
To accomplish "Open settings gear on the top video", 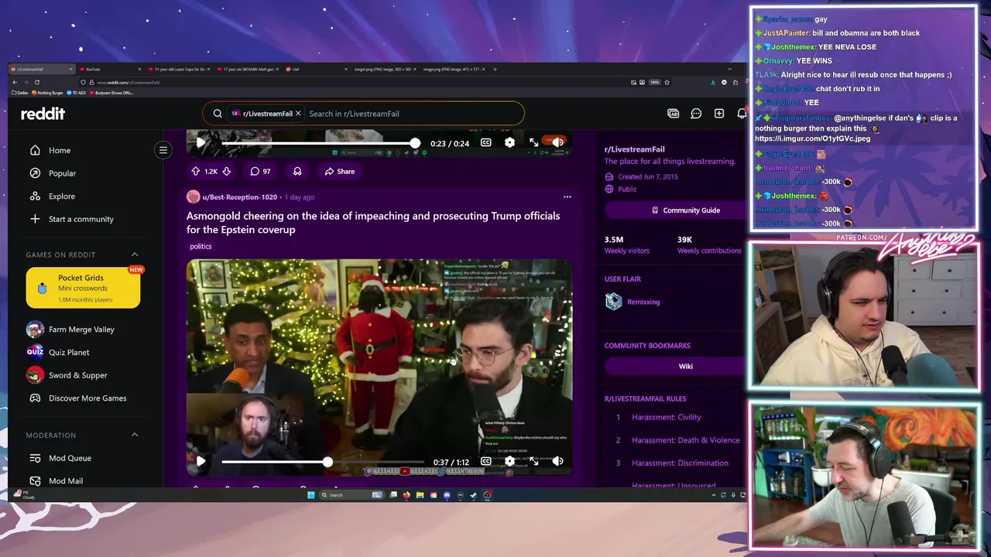I will (x=509, y=143).
